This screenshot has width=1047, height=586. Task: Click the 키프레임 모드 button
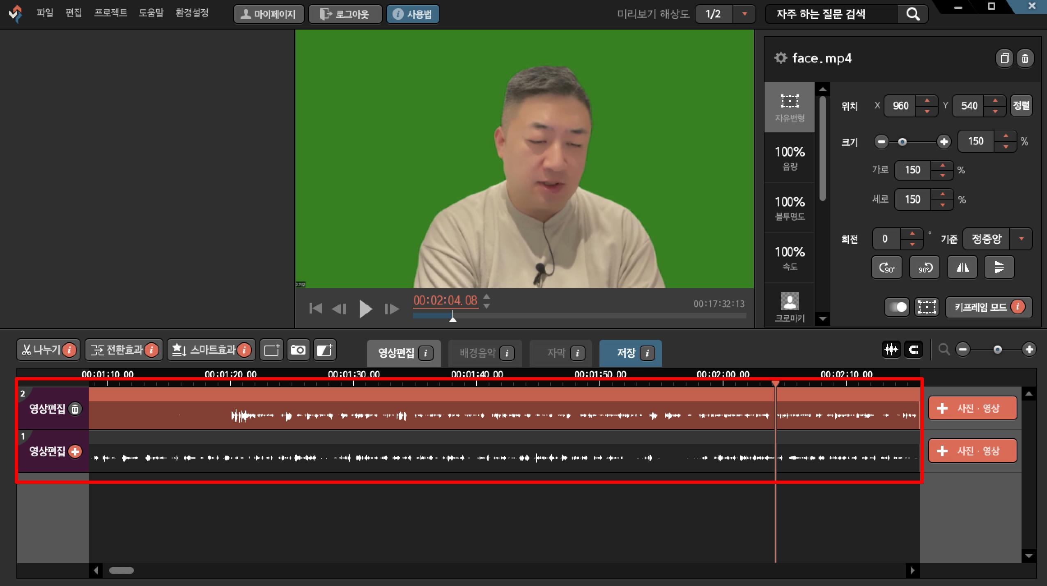pyautogui.click(x=981, y=307)
